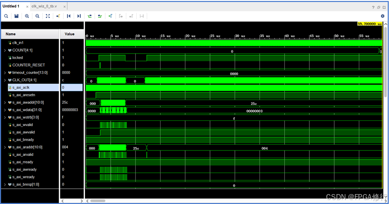Expand the timeout_counter[13:0] bus

pyautogui.click(x=4, y=73)
